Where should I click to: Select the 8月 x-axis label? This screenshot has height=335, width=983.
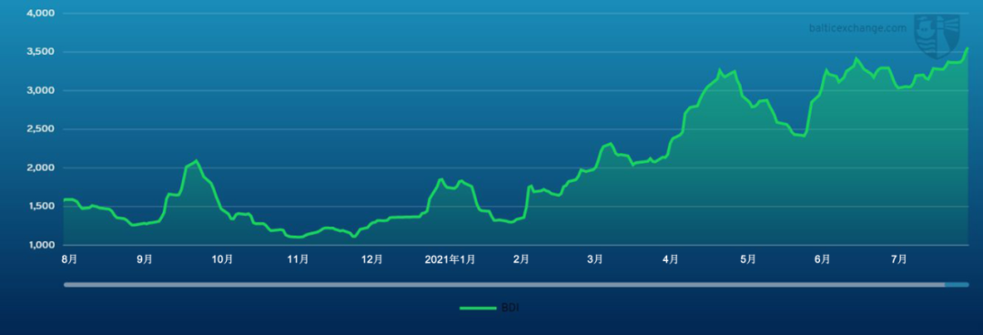[69, 259]
